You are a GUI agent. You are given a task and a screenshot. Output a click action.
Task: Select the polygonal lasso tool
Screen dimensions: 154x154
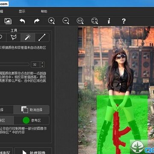click(14, 37)
